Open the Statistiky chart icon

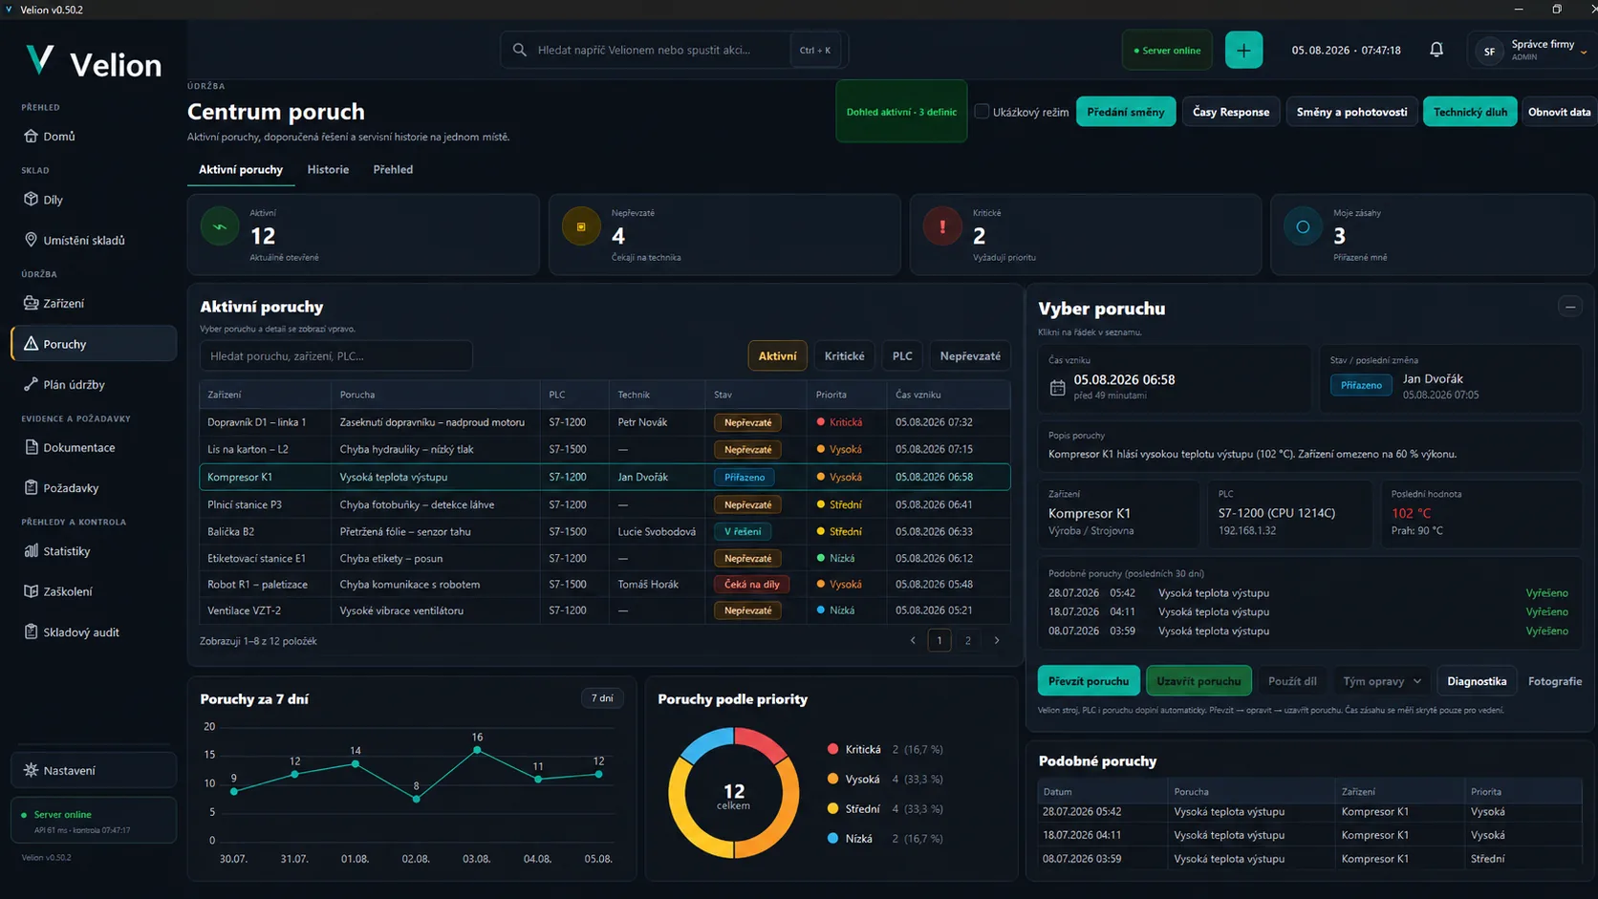pyautogui.click(x=31, y=551)
